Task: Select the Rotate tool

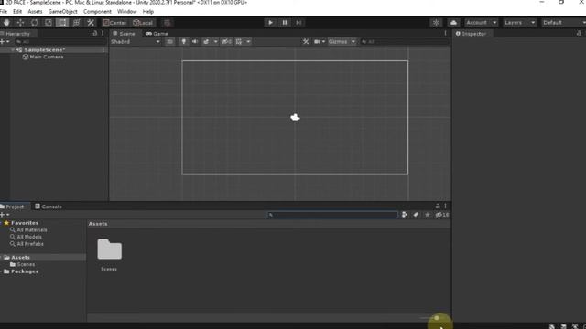Action: pos(34,22)
